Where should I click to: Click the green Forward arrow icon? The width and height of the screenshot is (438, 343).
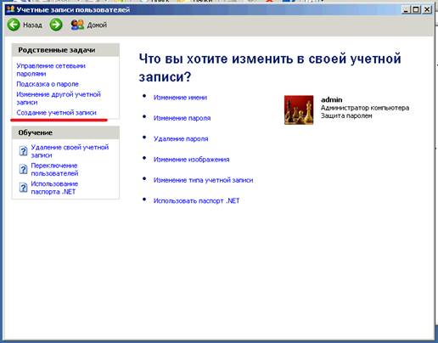pos(56,25)
